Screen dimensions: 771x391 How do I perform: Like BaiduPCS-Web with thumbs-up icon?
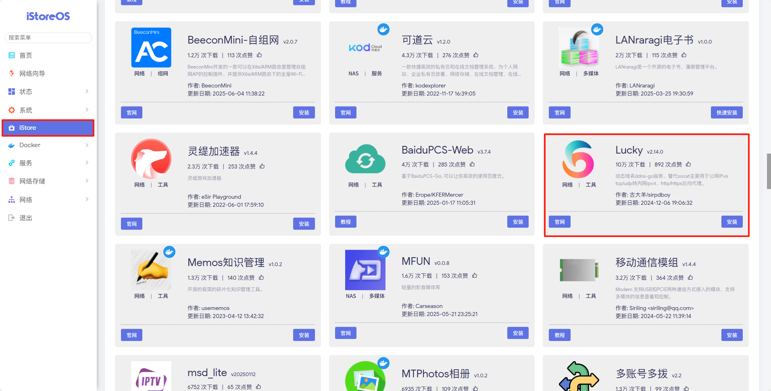[x=472, y=164]
